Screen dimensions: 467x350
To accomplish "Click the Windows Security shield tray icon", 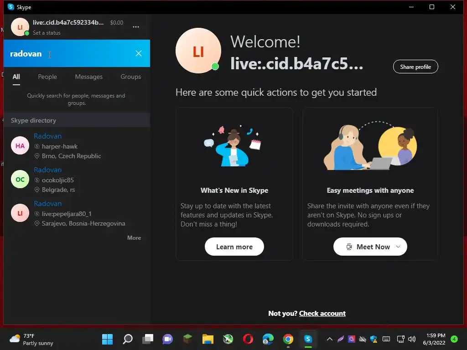I will tap(374, 339).
